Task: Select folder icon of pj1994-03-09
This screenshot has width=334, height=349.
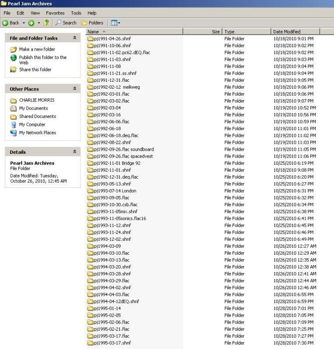Action: tap(90, 246)
